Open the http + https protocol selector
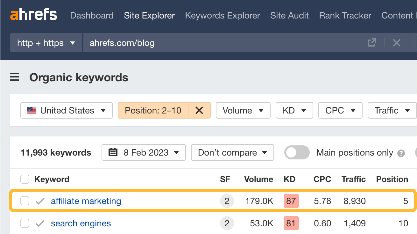The height and width of the screenshot is (234, 417). point(46,42)
